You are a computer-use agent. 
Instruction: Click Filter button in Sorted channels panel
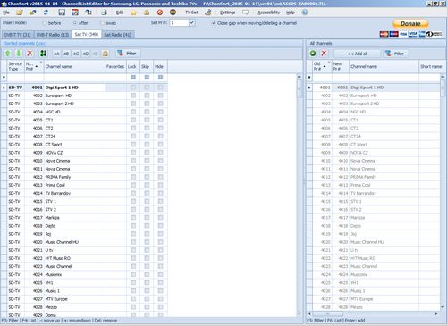tap(127, 54)
